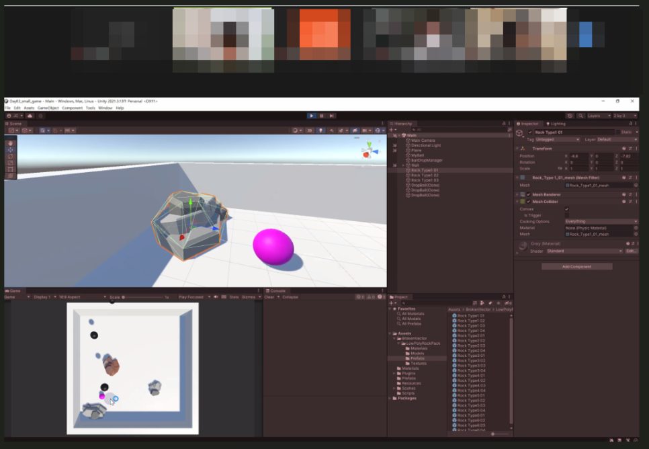Viewport: 649px width, 449px height.
Task: Switch to the Lighting tab
Action: click(556, 124)
